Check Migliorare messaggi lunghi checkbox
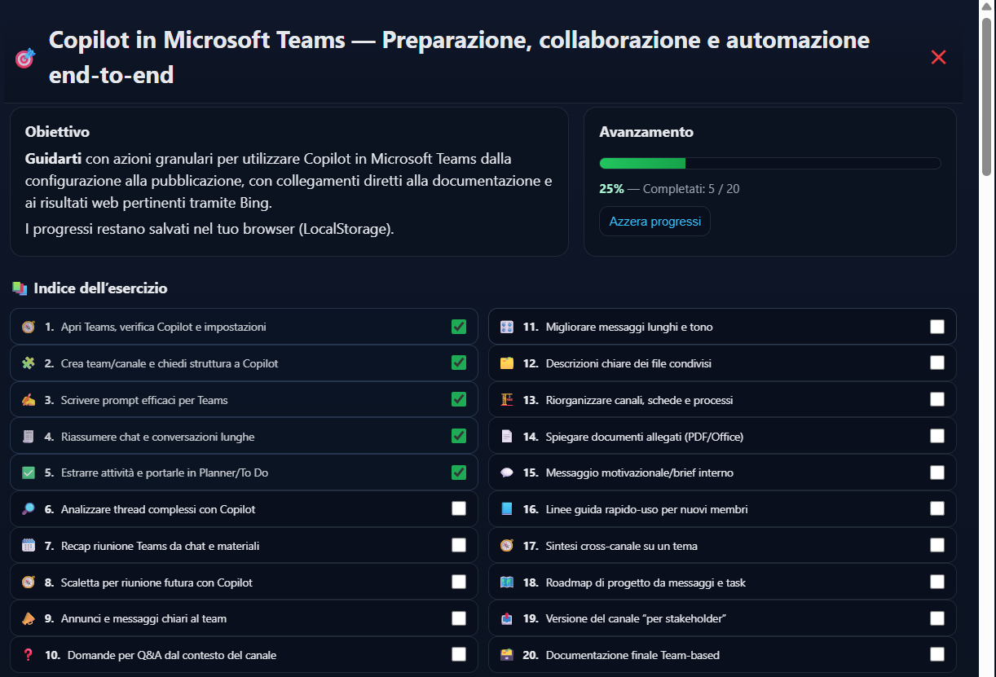996x677 pixels. click(x=937, y=327)
